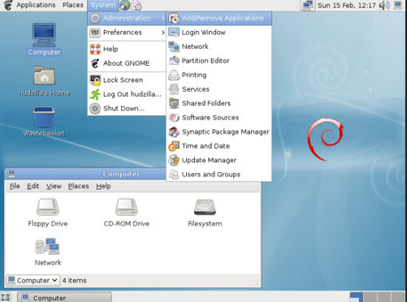
Task: Click network monitor icon beside the clock
Action: 308,5
